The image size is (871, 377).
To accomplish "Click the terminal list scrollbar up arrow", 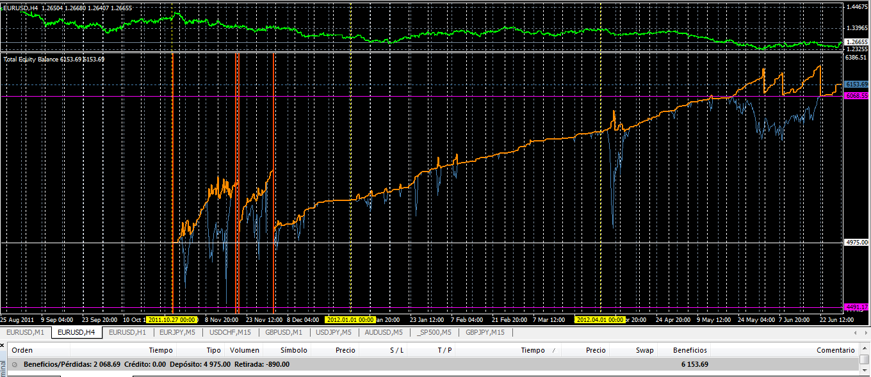I will (865, 349).
